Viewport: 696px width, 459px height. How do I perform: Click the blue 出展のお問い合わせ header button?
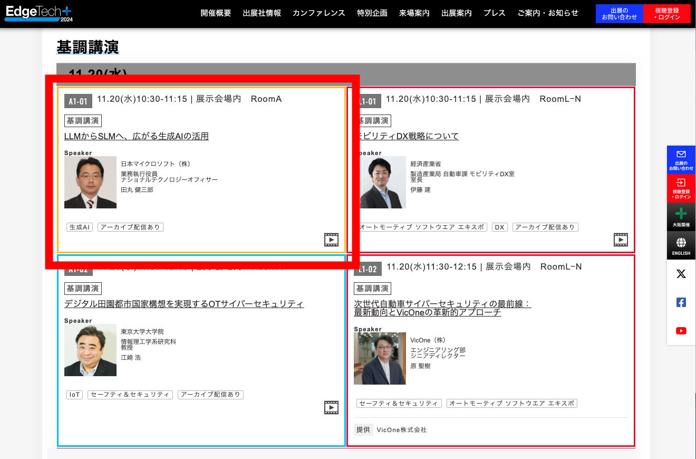tap(619, 14)
